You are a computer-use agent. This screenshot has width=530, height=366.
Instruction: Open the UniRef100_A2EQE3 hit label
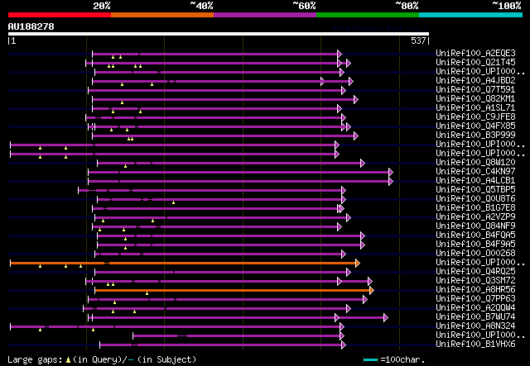475,54
